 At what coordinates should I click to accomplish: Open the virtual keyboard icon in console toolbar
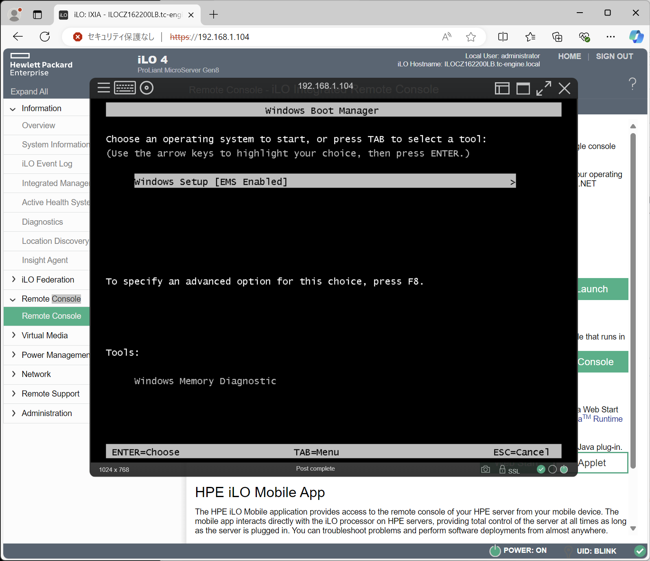(x=125, y=88)
